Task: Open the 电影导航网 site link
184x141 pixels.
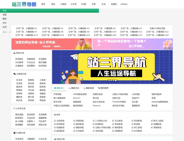Action: pyautogui.click(x=157, y=94)
